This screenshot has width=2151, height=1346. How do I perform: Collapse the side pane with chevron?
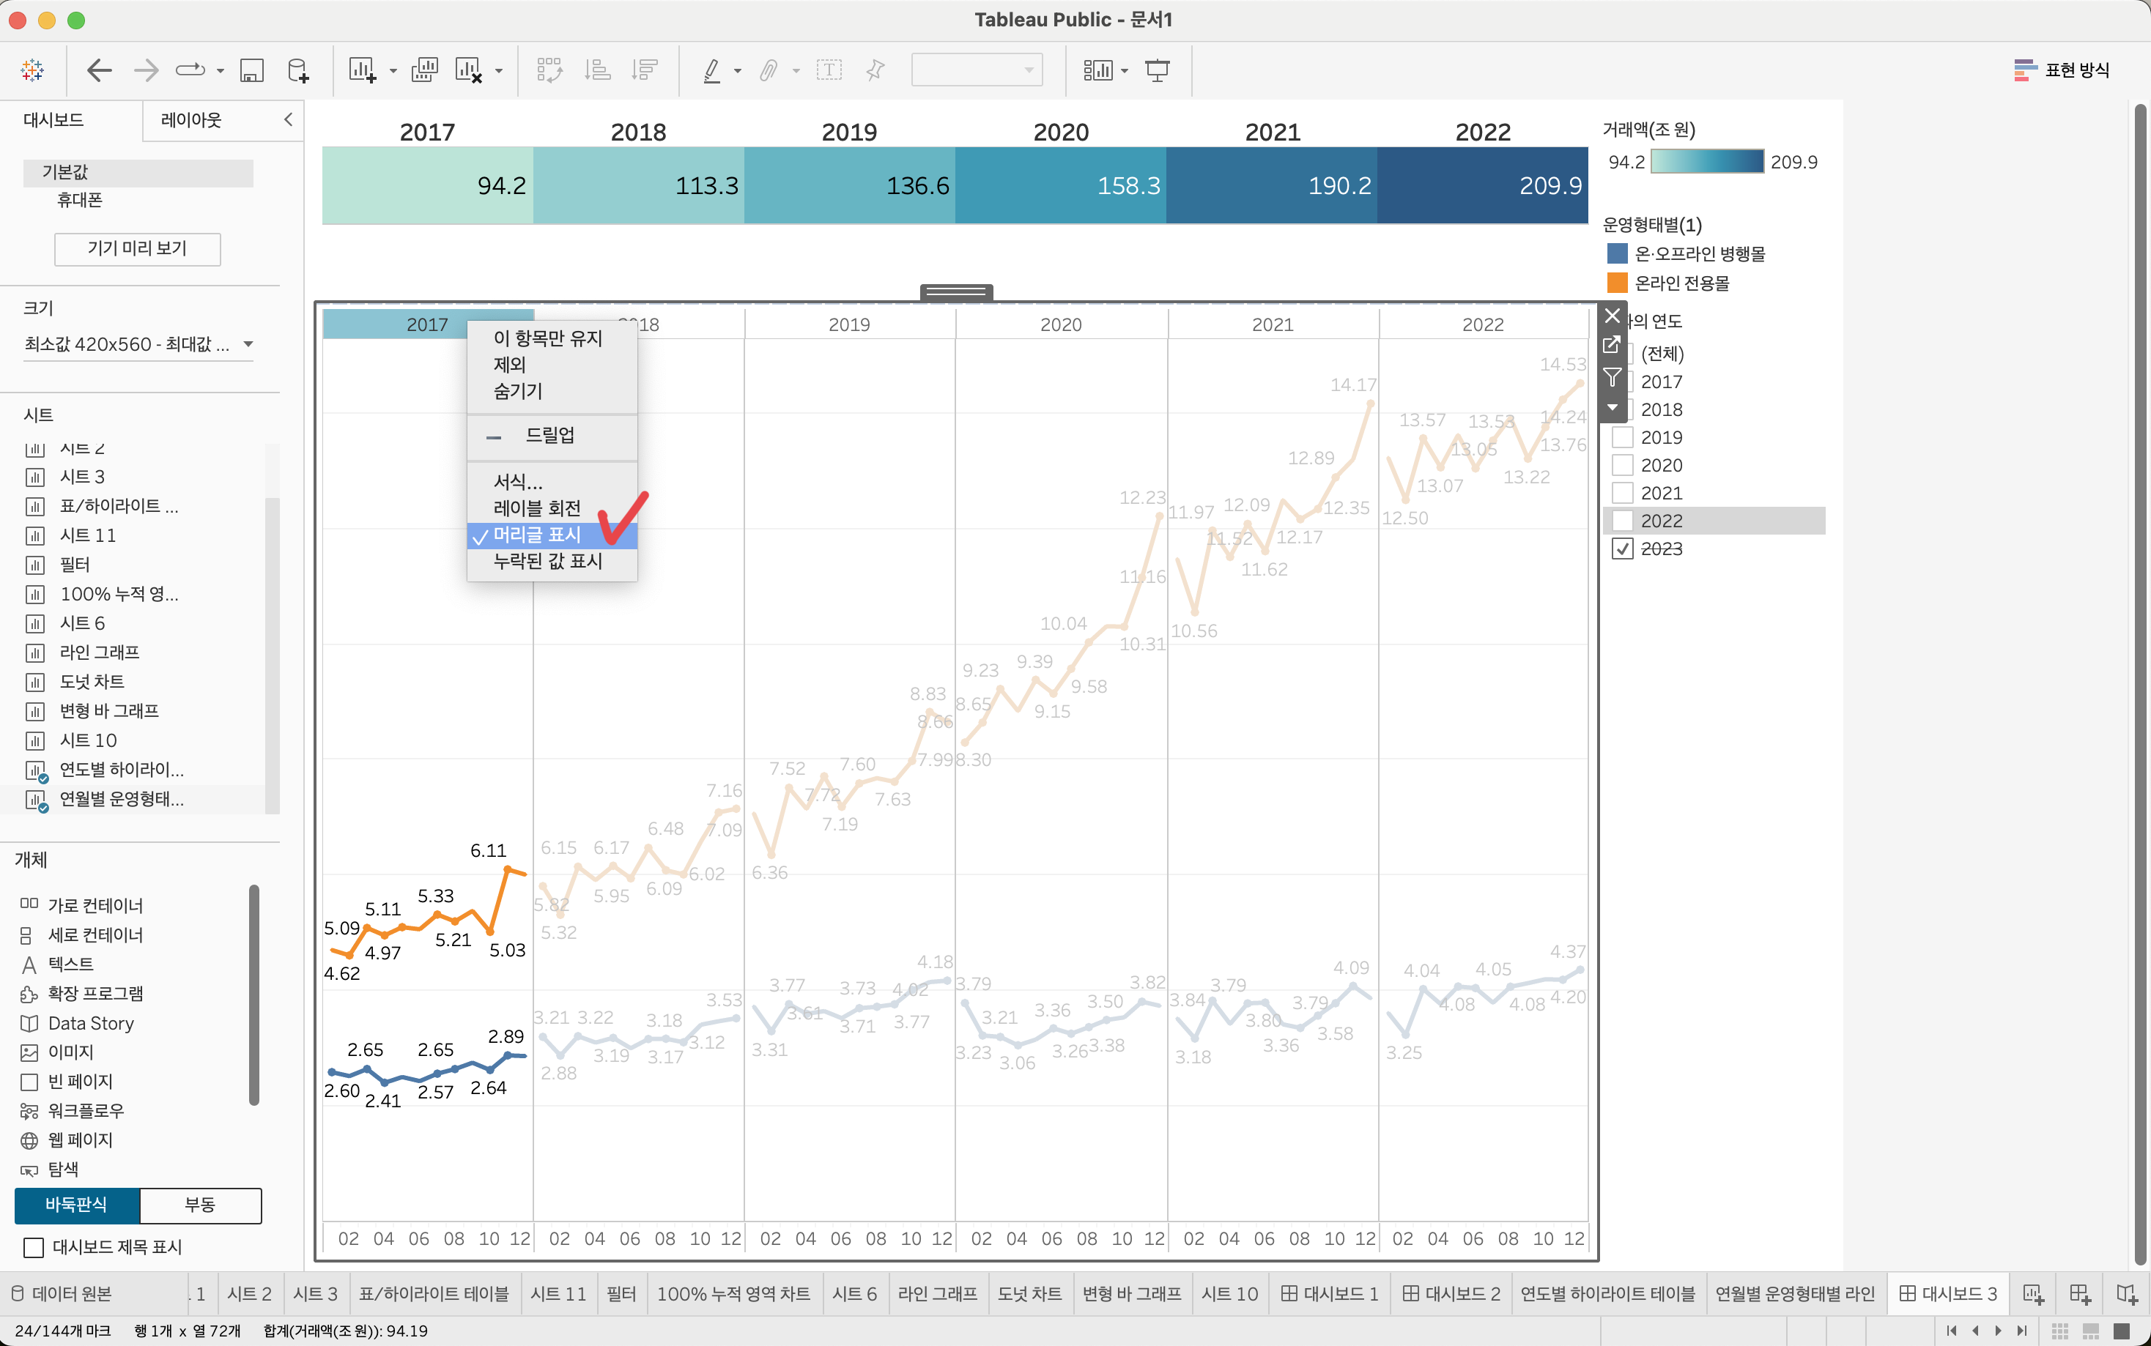tap(288, 119)
